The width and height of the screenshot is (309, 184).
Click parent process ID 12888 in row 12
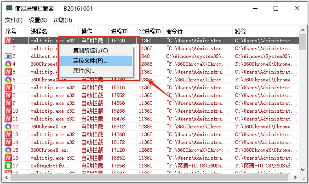145,126
